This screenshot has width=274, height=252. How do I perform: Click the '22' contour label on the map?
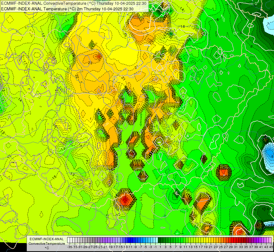[77, 76]
